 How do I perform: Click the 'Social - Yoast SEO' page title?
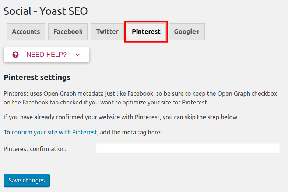tap(46, 11)
